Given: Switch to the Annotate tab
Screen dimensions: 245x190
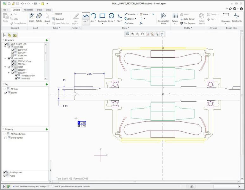Looking at the screenshot, I should pos(28,10).
